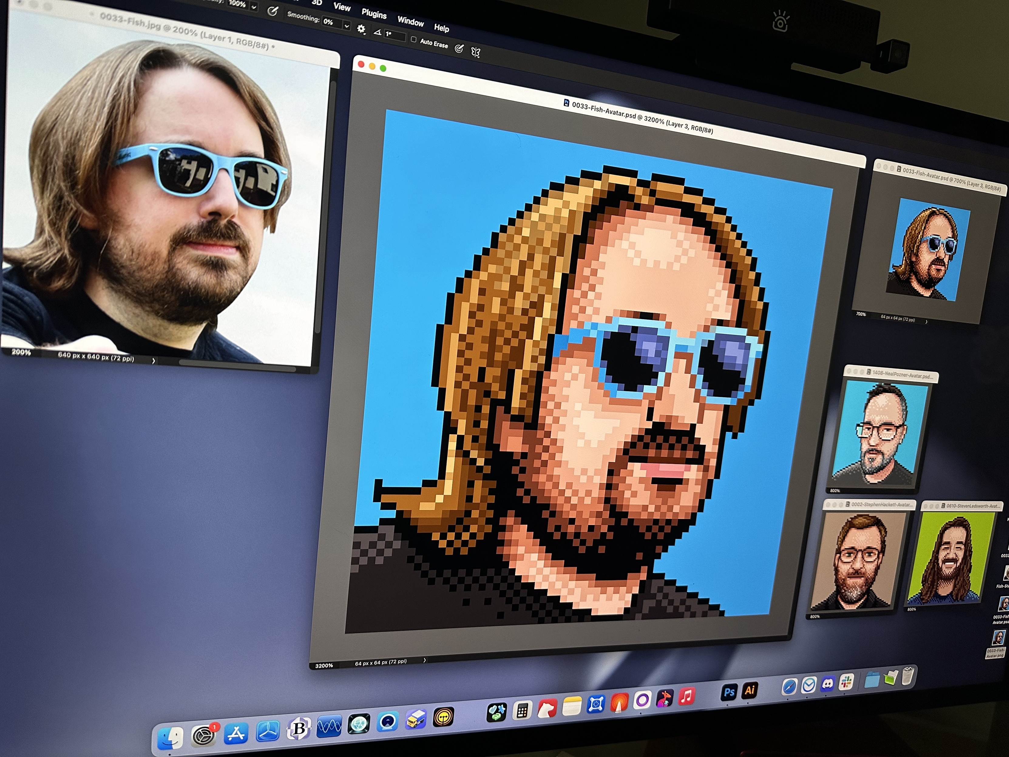The image size is (1009, 757).
Task: Open Slack from the dock
Action: point(846,682)
